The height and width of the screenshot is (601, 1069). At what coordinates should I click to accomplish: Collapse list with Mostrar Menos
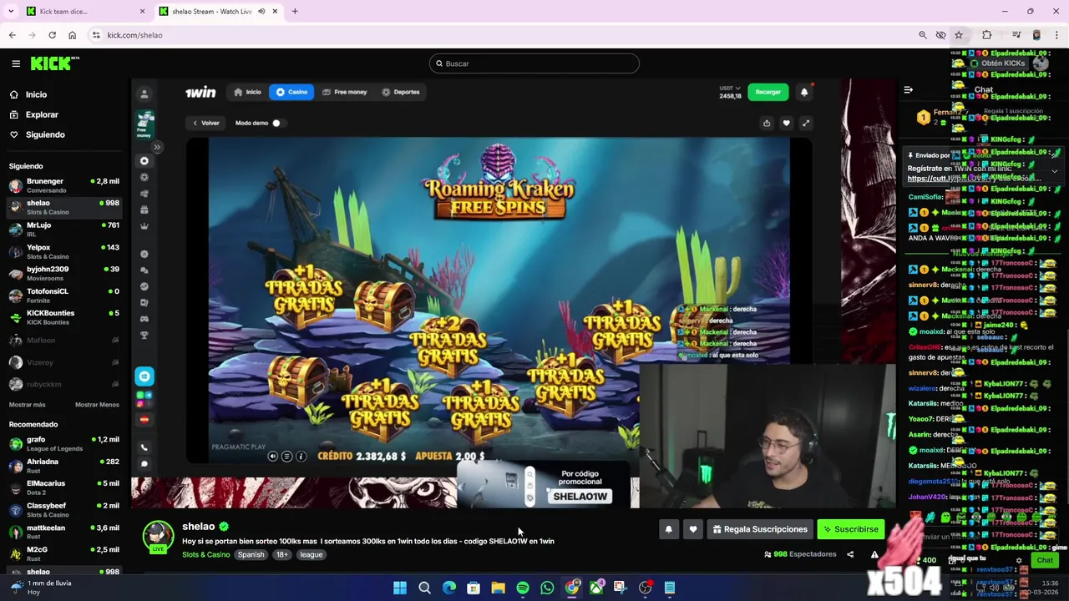[97, 405]
